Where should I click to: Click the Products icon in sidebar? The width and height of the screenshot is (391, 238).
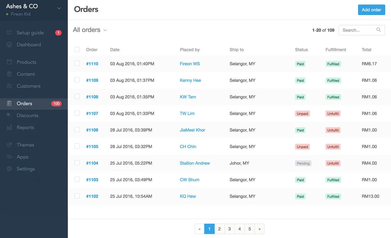[x=9, y=62]
